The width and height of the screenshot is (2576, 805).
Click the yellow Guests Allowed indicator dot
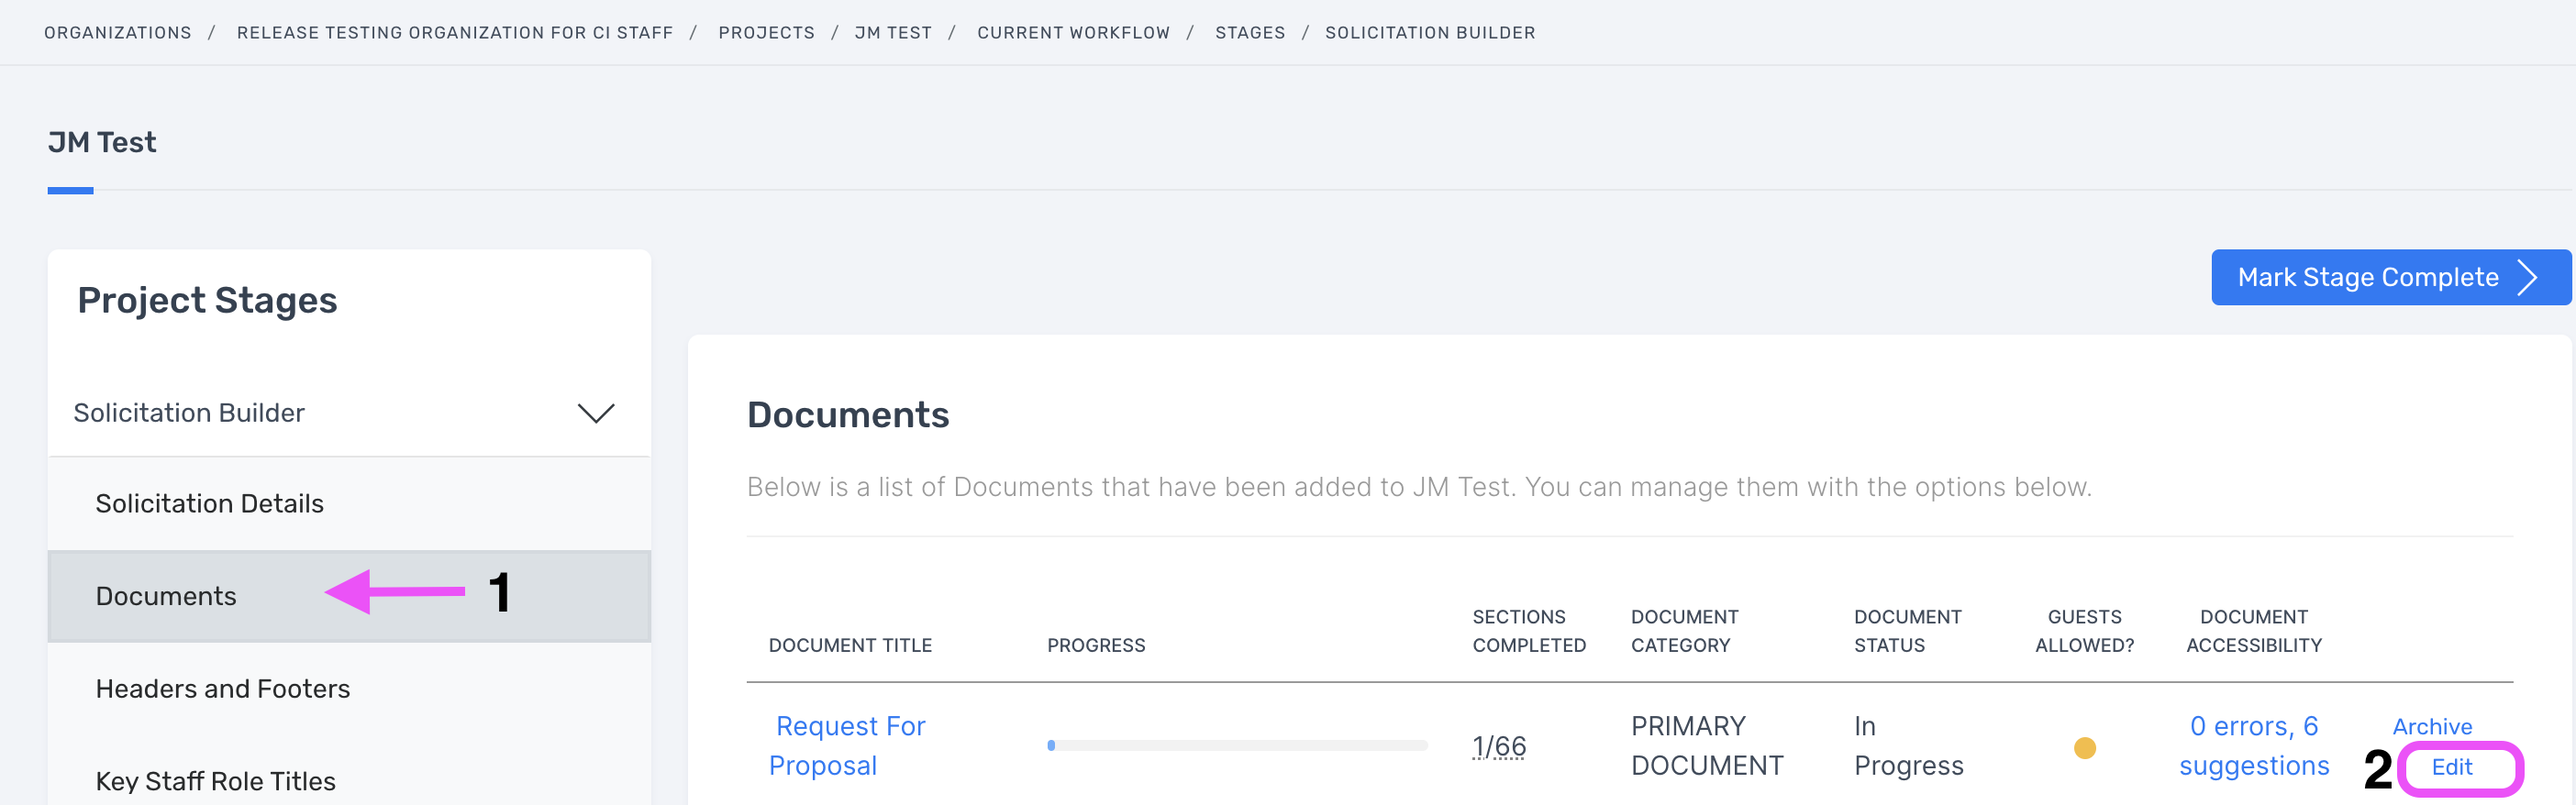point(2084,748)
